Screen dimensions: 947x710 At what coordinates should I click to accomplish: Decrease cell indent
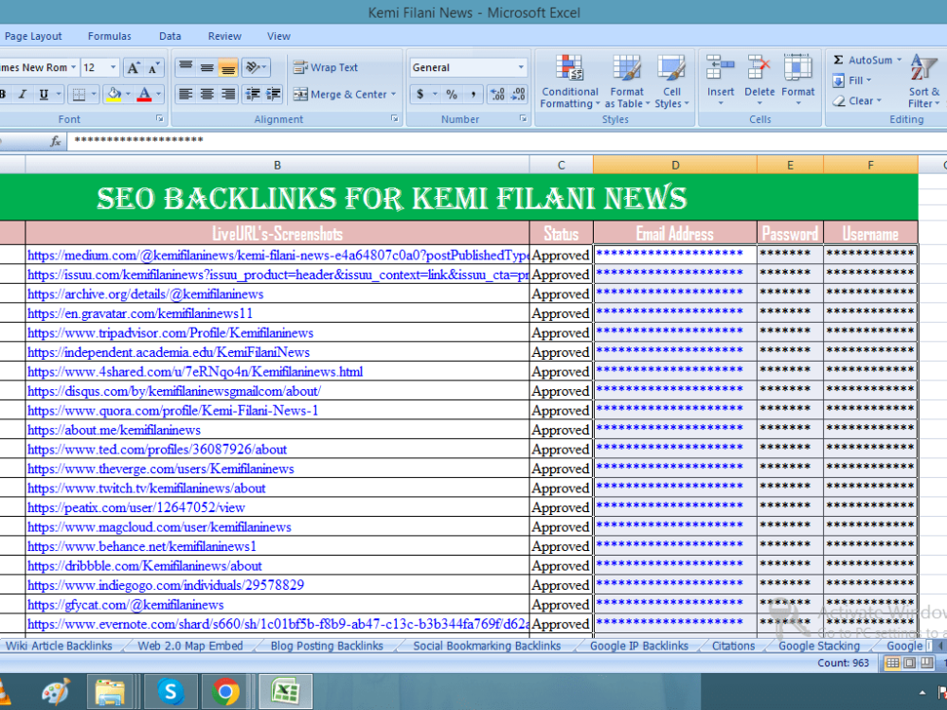click(x=253, y=94)
